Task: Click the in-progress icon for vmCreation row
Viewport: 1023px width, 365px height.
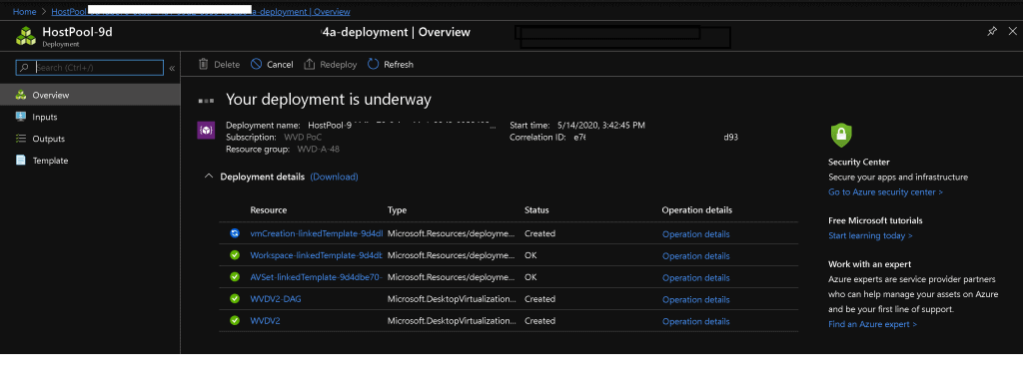Action: tap(235, 233)
